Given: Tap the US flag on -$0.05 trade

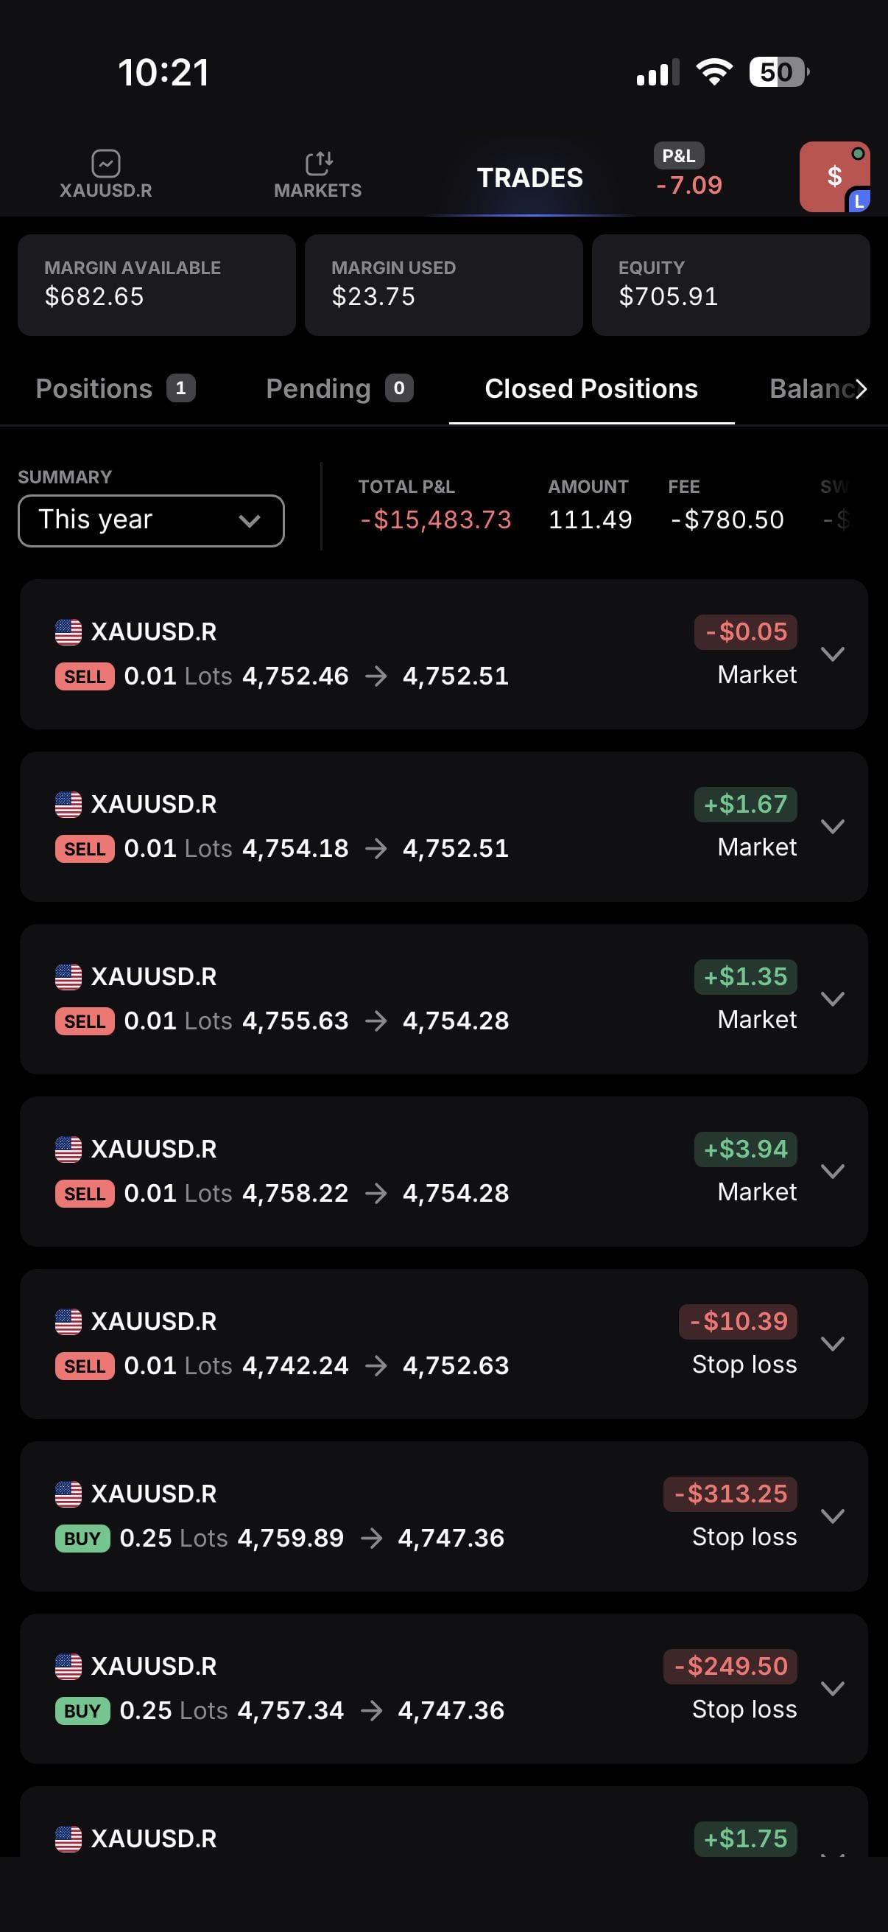Looking at the screenshot, I should pyautogui.click(x=68, y=632).
